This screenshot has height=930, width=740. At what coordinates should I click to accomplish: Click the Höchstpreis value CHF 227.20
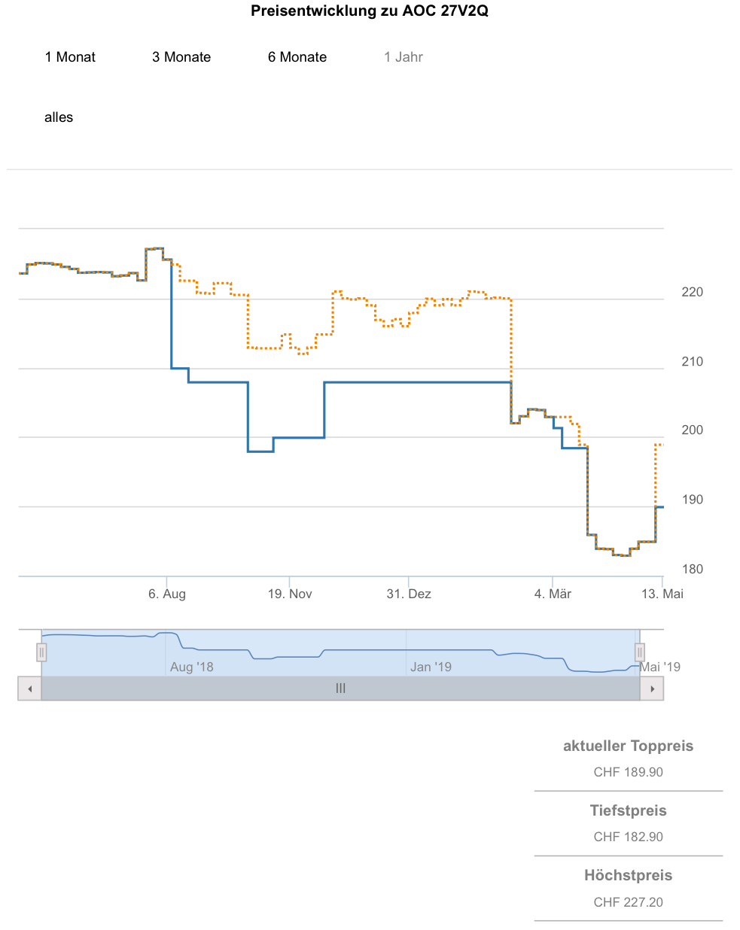pyautogui.click(x=628, y=902)
